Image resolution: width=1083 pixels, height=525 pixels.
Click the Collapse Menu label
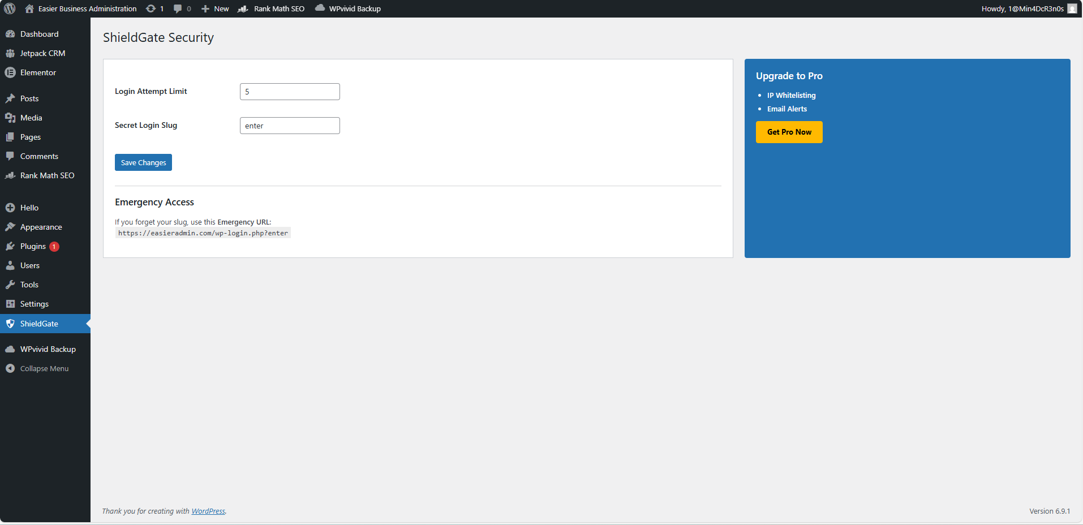click(x=44, y=368)
